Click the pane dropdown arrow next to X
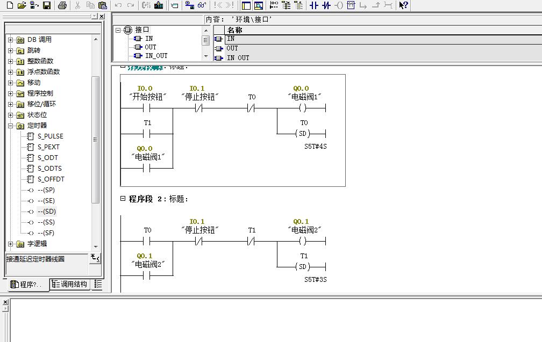The height and width of the screenshot is (342, 542). pyautogui.click(x=95, y=16)
